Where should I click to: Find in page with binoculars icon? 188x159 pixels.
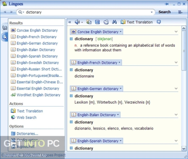point(114,22)
